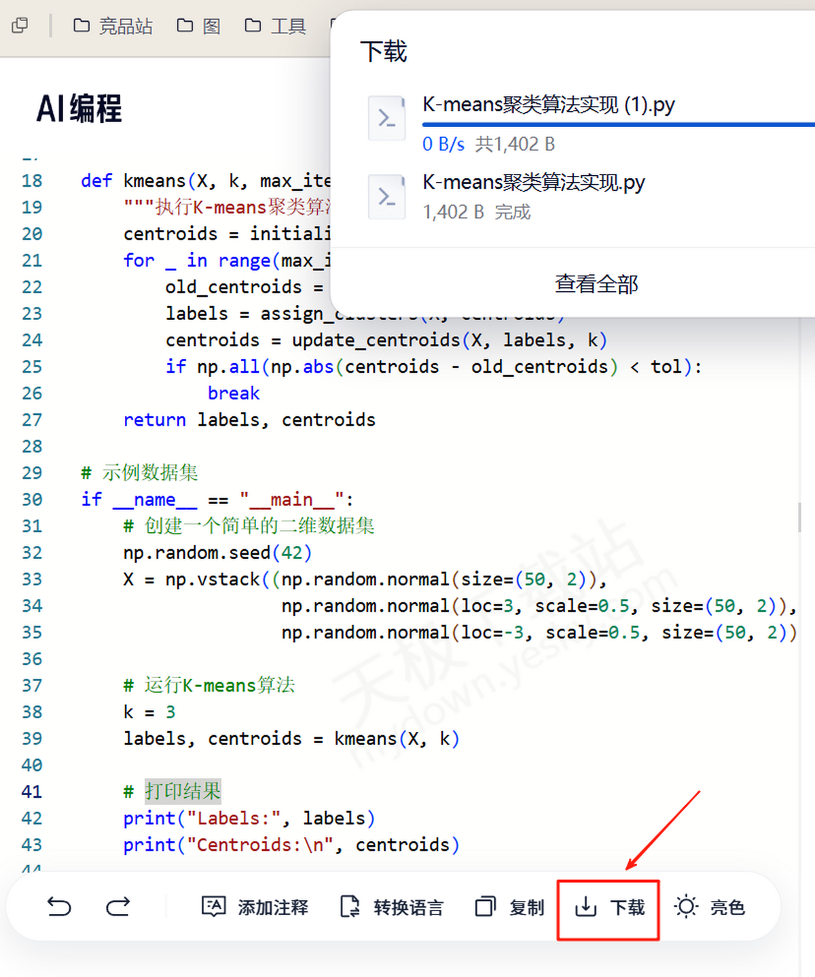Click the 添加注释 label
The width and height of the screenshot is (815, 977).
pos(273,907)
